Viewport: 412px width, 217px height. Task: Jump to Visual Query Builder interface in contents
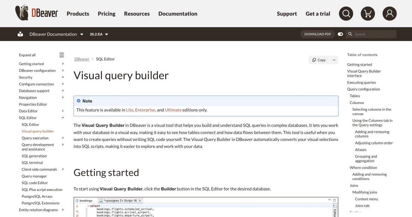364,73
